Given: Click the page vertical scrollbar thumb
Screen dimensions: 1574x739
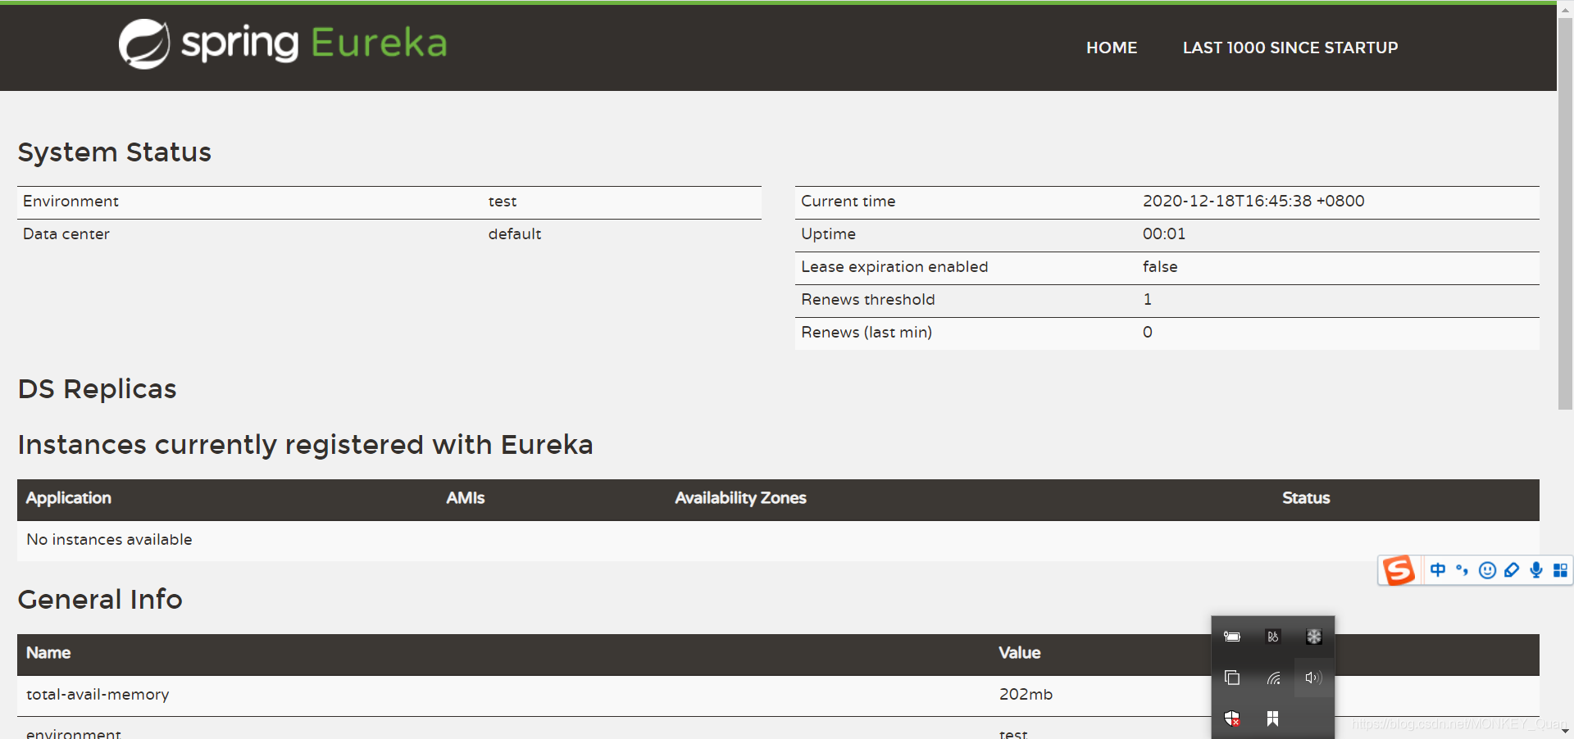Looking at the screenshot, I should [1565, 213].
